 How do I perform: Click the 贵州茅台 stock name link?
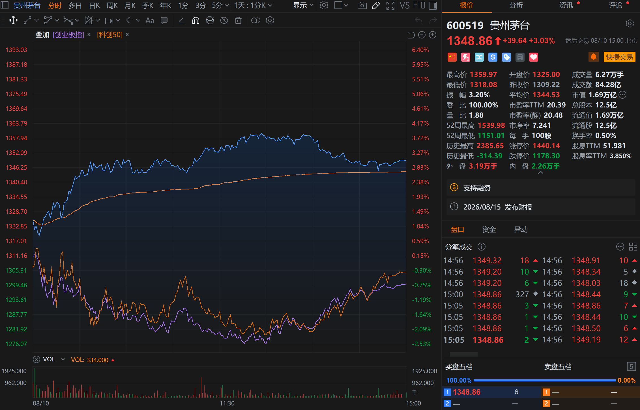tap(27, 5)
